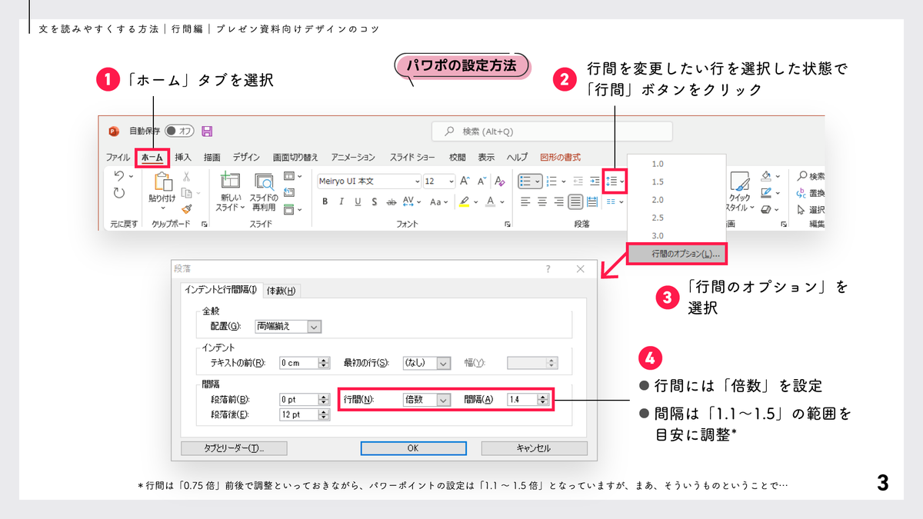Click the Distributed alignment icon
This screenshot has height=519, width=923.
coord(592,201)
